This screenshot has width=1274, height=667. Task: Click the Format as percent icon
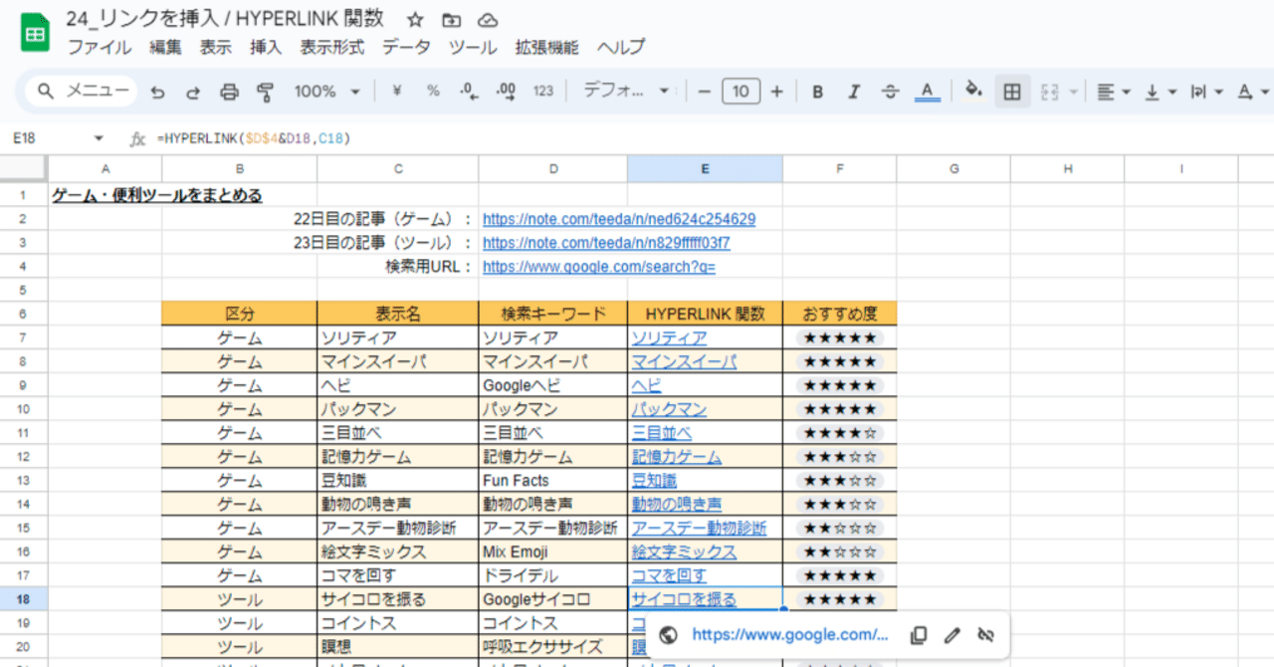point(432,91)
